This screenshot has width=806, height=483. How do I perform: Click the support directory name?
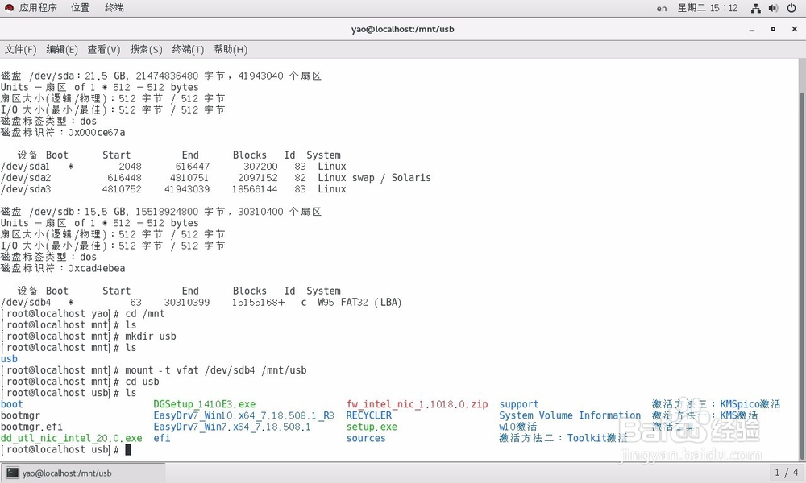click(x=518, y=404)
